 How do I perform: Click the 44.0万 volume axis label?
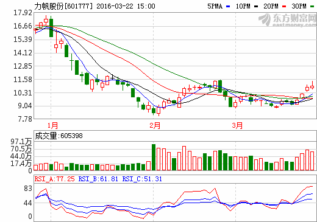(x=21, y=156)
